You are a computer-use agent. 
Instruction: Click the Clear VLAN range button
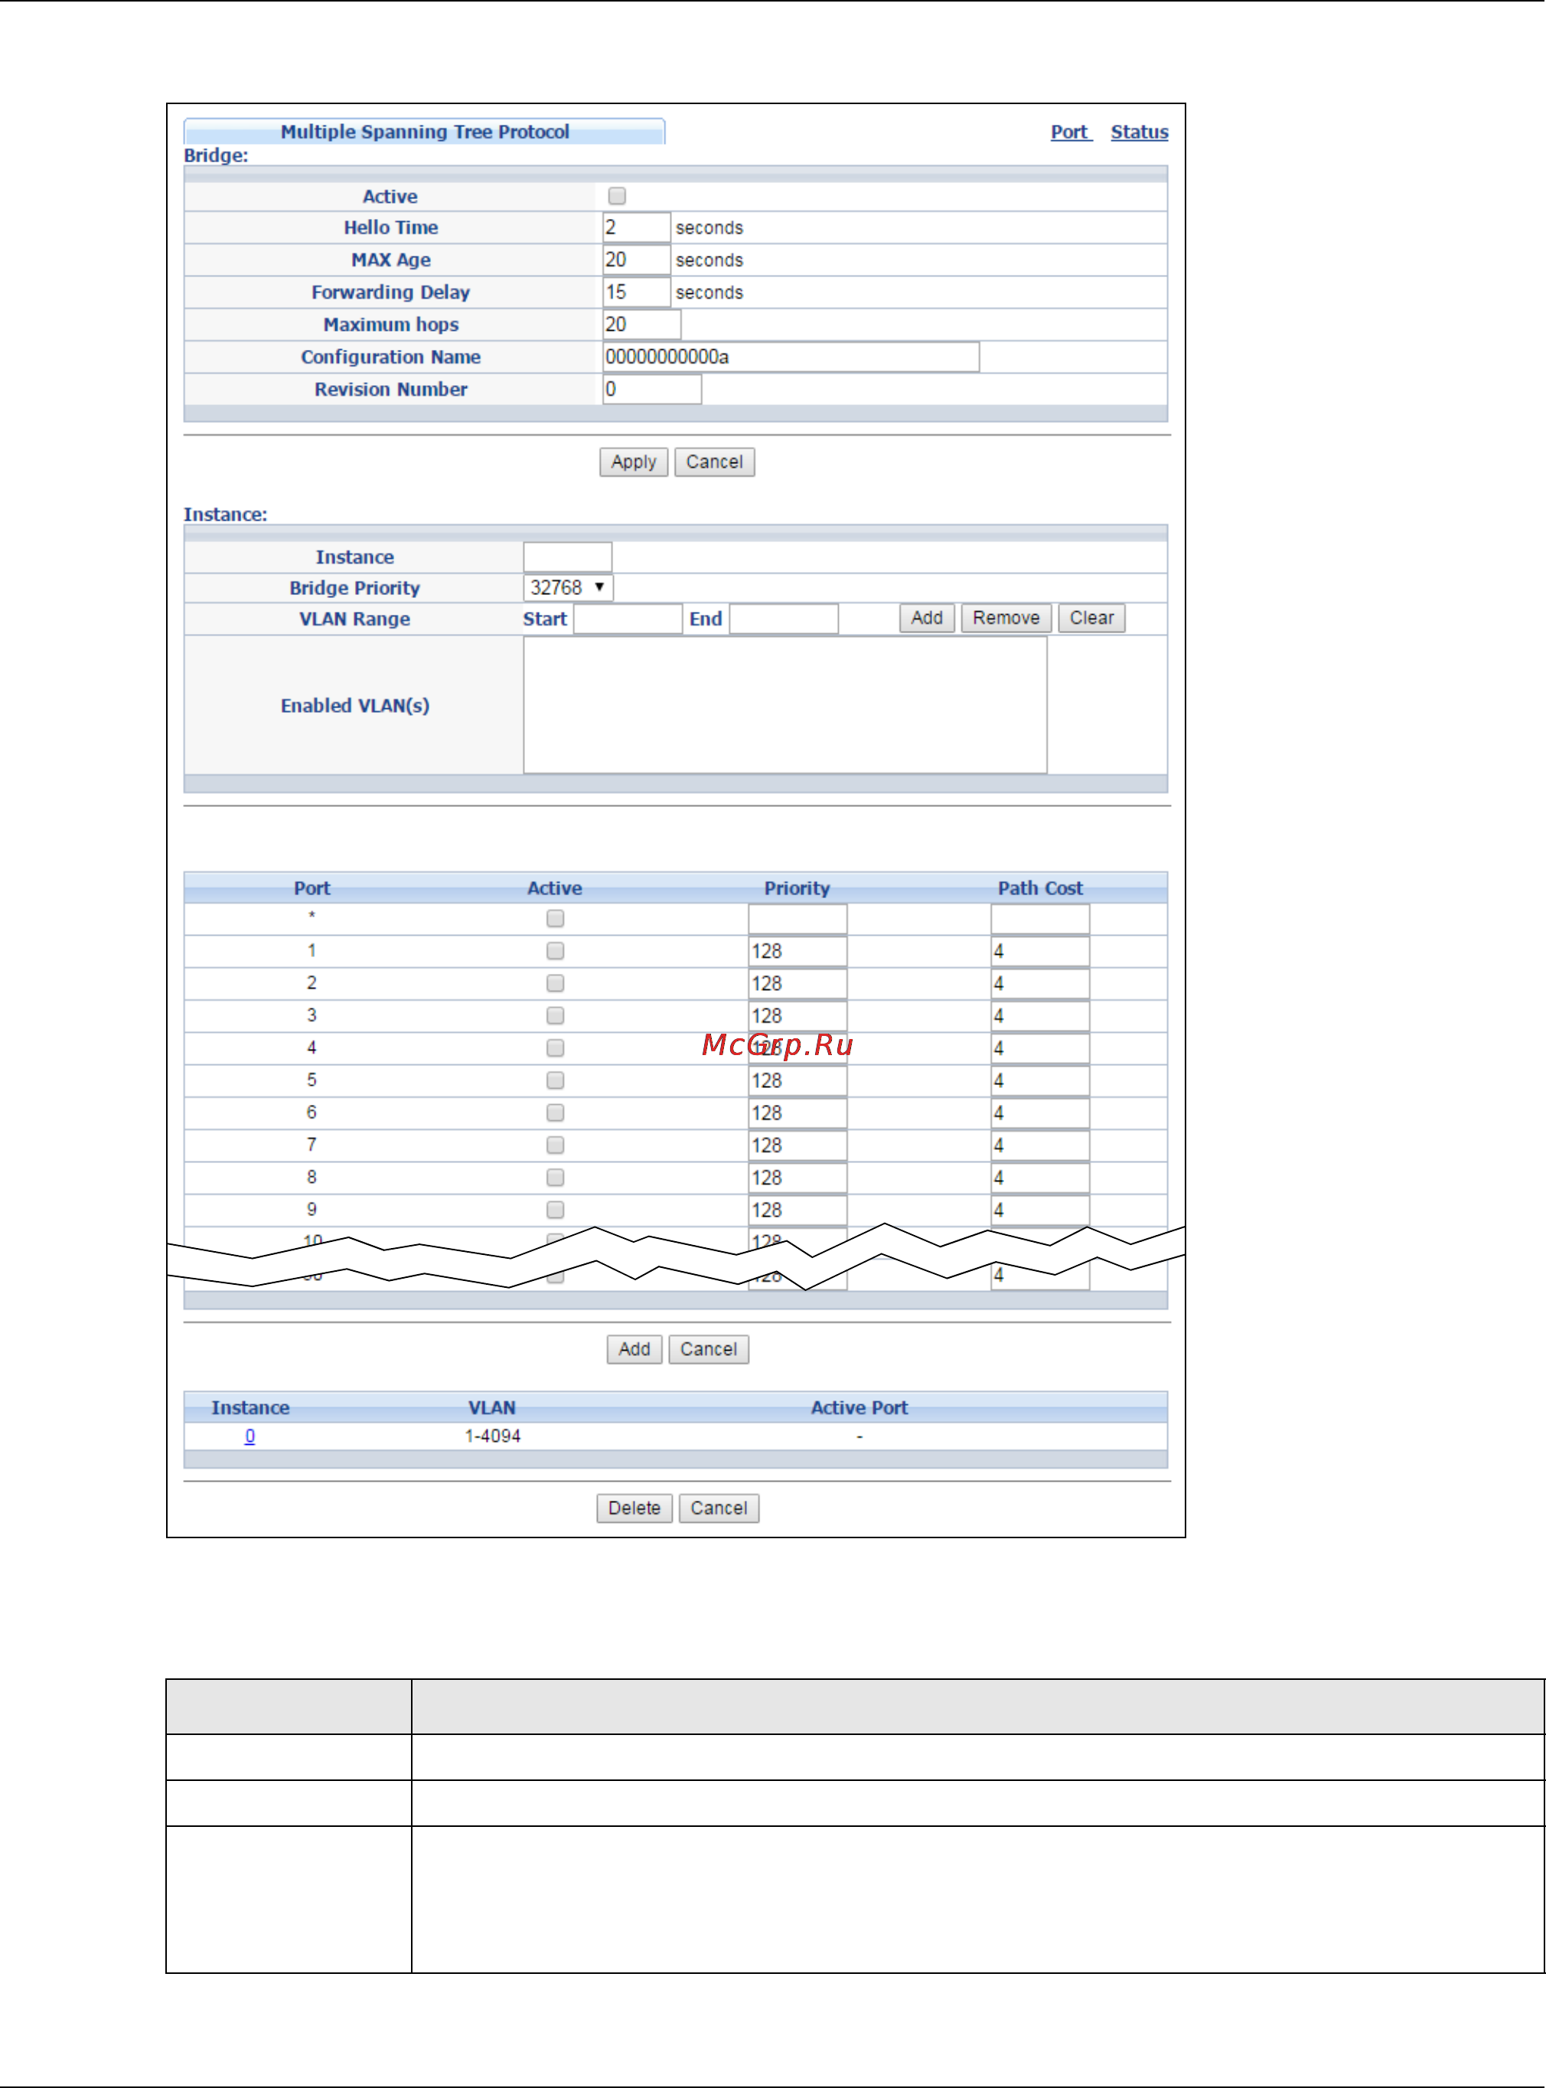1091,618
